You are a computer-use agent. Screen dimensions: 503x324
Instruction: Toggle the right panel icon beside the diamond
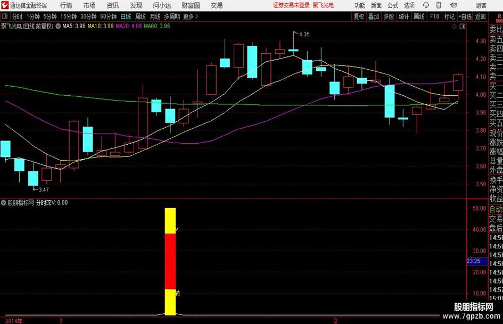pyautogui.click(x=462, y=26)
